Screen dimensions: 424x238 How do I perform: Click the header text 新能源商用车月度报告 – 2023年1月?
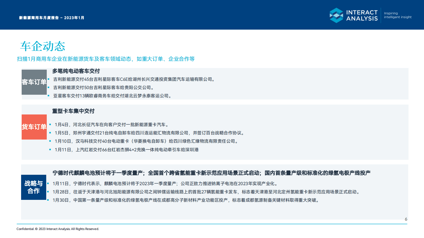pyautogui.click(x=52, y=18)
